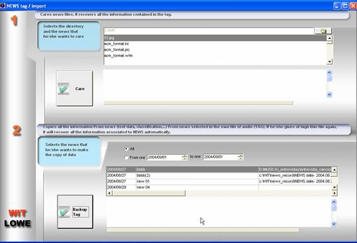Select file acm_format.ini
Screen dimensions: 357x243
[215, 44]
